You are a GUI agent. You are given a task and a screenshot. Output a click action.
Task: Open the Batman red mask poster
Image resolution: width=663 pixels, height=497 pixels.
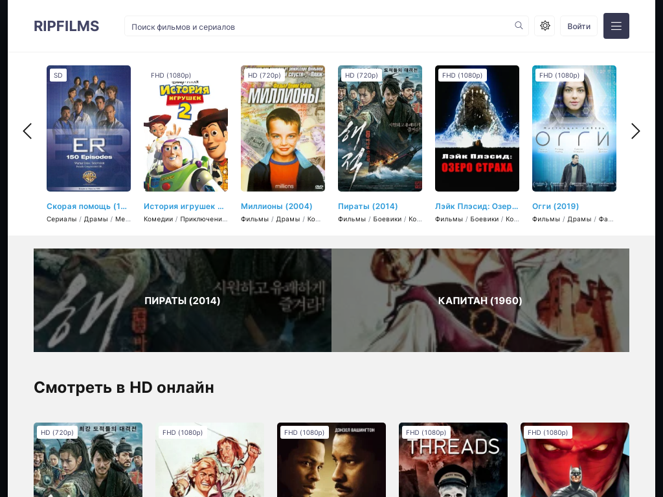pyautogui.click(x=575, y=460)
